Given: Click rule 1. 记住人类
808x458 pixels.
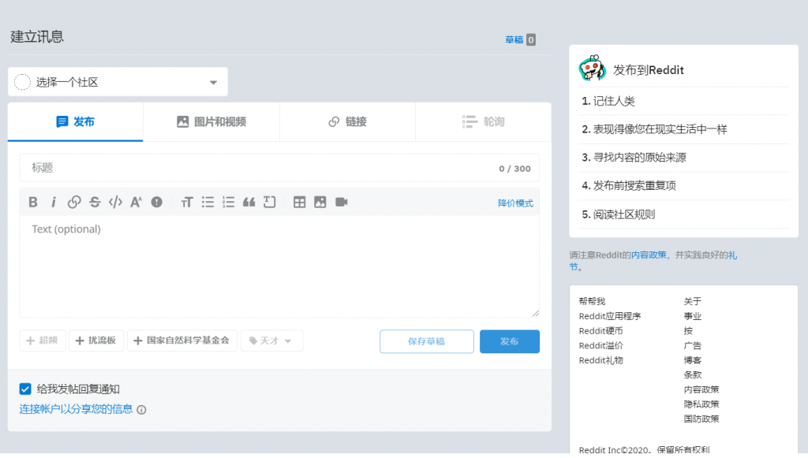Looking at the screenshot, I should [x=608, y=102].
